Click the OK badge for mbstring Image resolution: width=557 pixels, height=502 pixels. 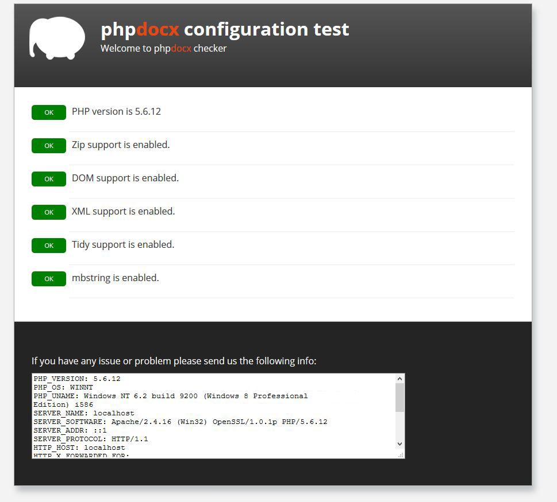[49, 279]
